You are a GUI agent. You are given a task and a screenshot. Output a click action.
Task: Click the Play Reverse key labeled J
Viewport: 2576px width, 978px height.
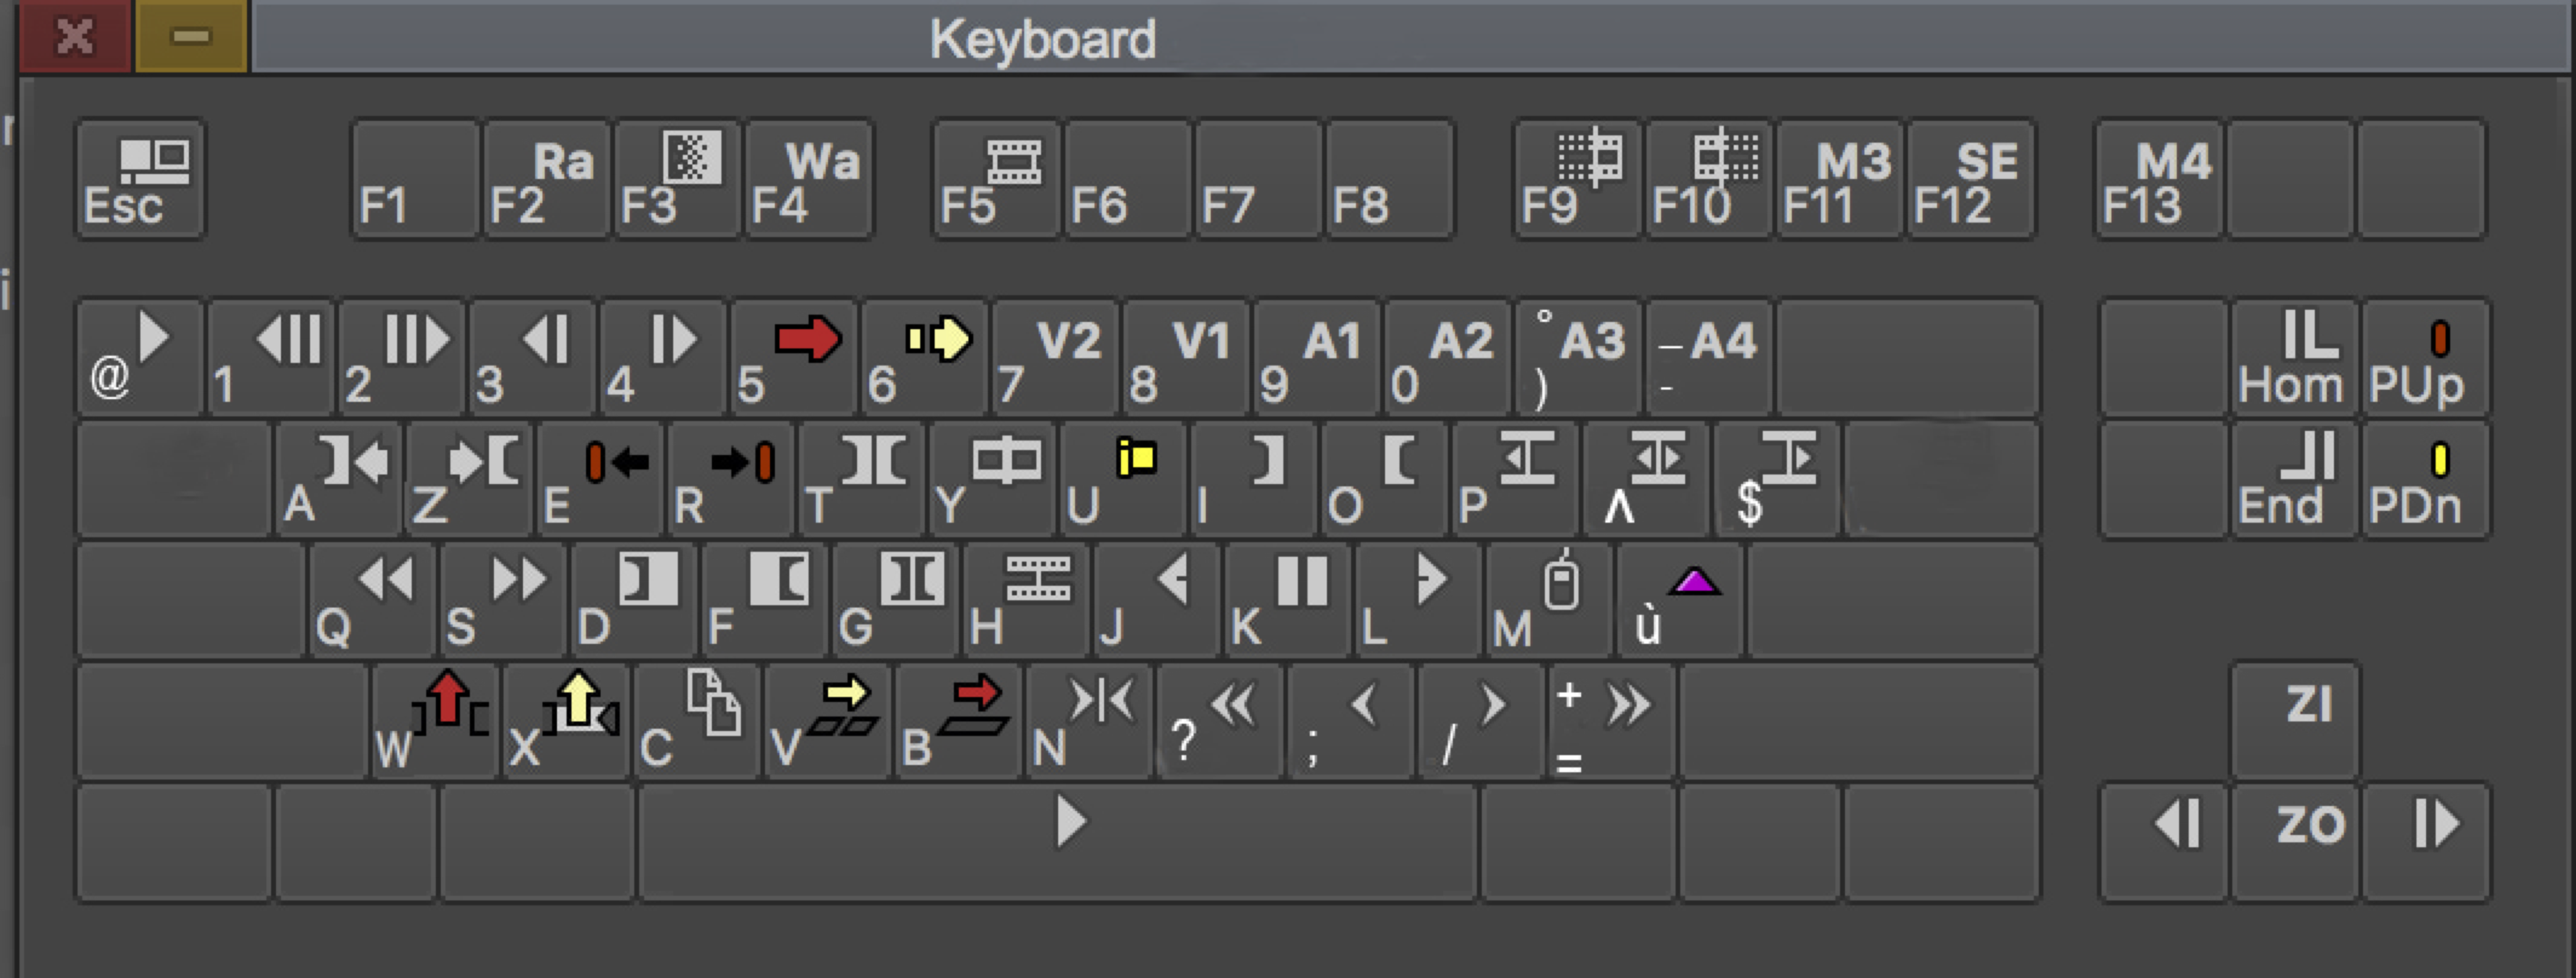(1157, 600)
